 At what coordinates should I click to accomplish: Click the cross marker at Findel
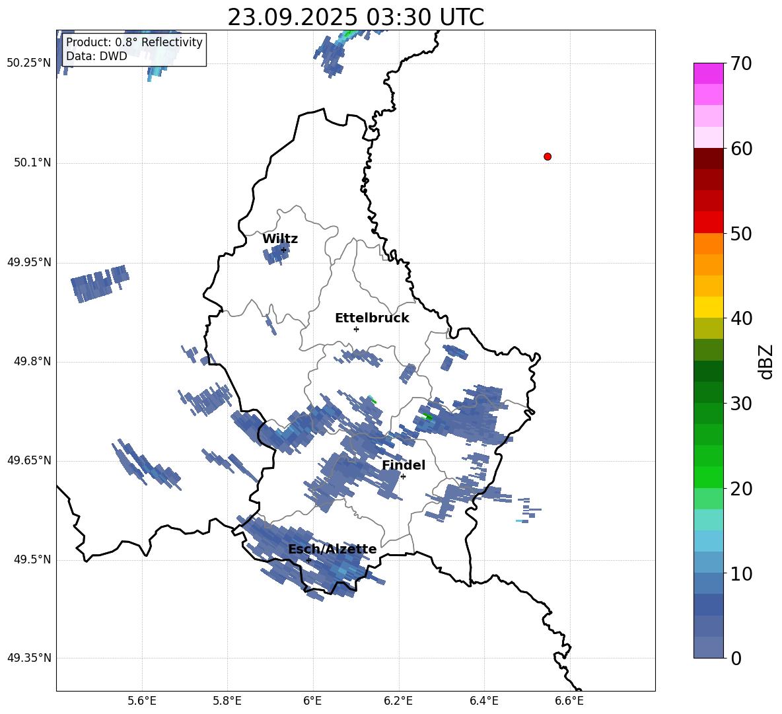(x=404, y=477)
